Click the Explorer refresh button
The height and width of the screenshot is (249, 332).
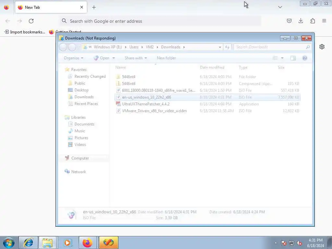[x=227, y=47]
